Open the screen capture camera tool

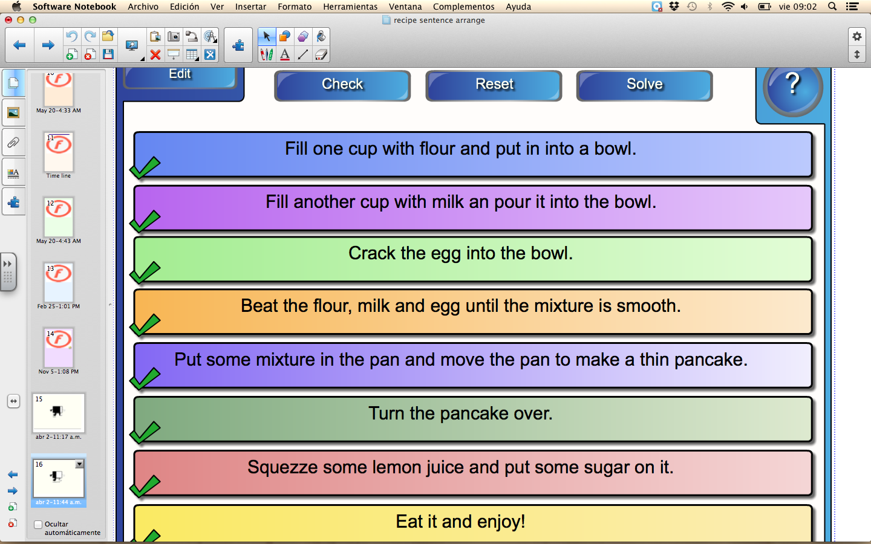click(174, 36)
